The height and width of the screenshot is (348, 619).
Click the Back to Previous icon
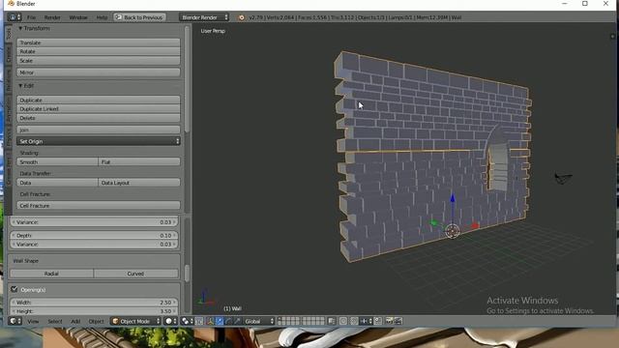click(x=118, y=17)
